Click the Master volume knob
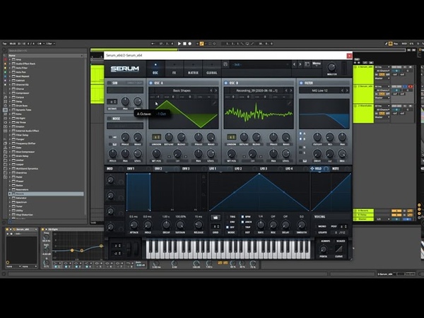This screenshot has height=318, width=424. 332,67
